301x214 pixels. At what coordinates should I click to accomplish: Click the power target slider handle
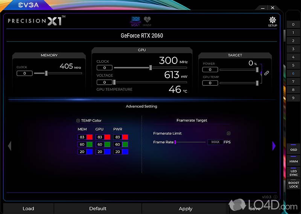point(257,70)
